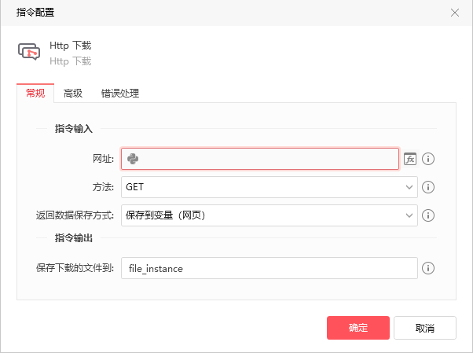The image size is (473, 353).
Task: Show info icon beside 返回数据保存方式
Action: 428,215
